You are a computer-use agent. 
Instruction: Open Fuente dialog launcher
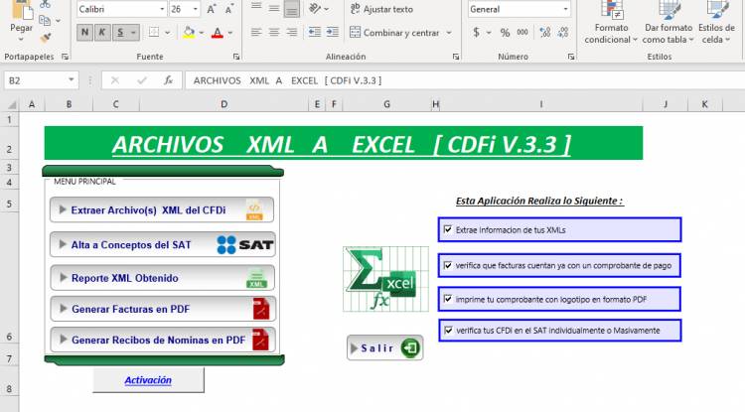(x=236, y=57)
